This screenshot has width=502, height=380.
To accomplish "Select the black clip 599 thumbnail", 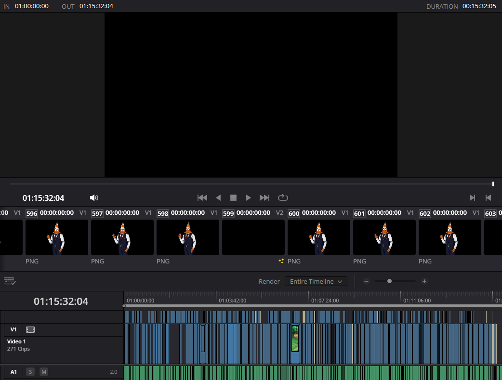I will tap(253, 237).
